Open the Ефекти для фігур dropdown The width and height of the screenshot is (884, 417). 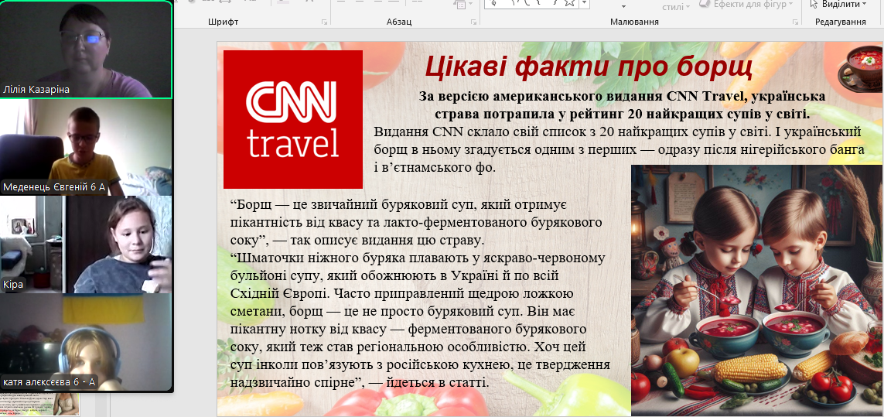[x=746, y=4]
